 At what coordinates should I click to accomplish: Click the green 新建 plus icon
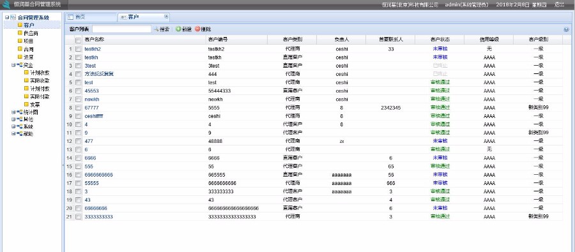pos(178,29)
